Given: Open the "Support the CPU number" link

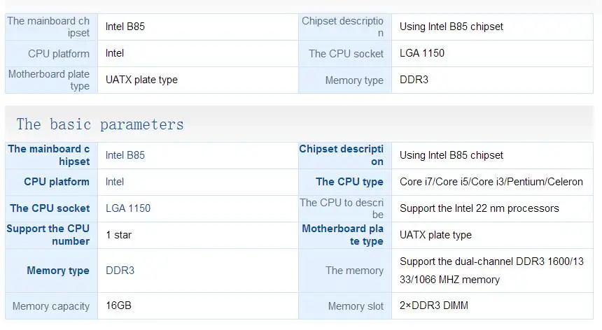Looking at the screenshot, I should coord(48,235).
